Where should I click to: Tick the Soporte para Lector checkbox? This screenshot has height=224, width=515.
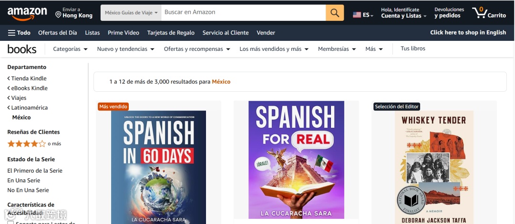pyautogui.click(x=10, y=223)
